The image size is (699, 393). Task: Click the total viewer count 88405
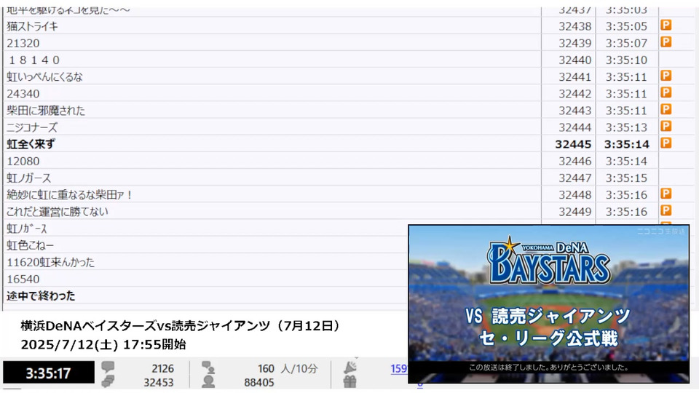(259, 382)
